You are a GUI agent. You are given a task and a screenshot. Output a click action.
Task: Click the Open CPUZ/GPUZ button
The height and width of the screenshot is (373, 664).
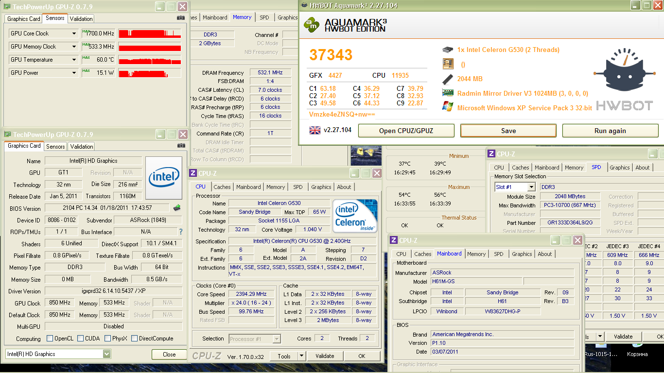[406, 131]
